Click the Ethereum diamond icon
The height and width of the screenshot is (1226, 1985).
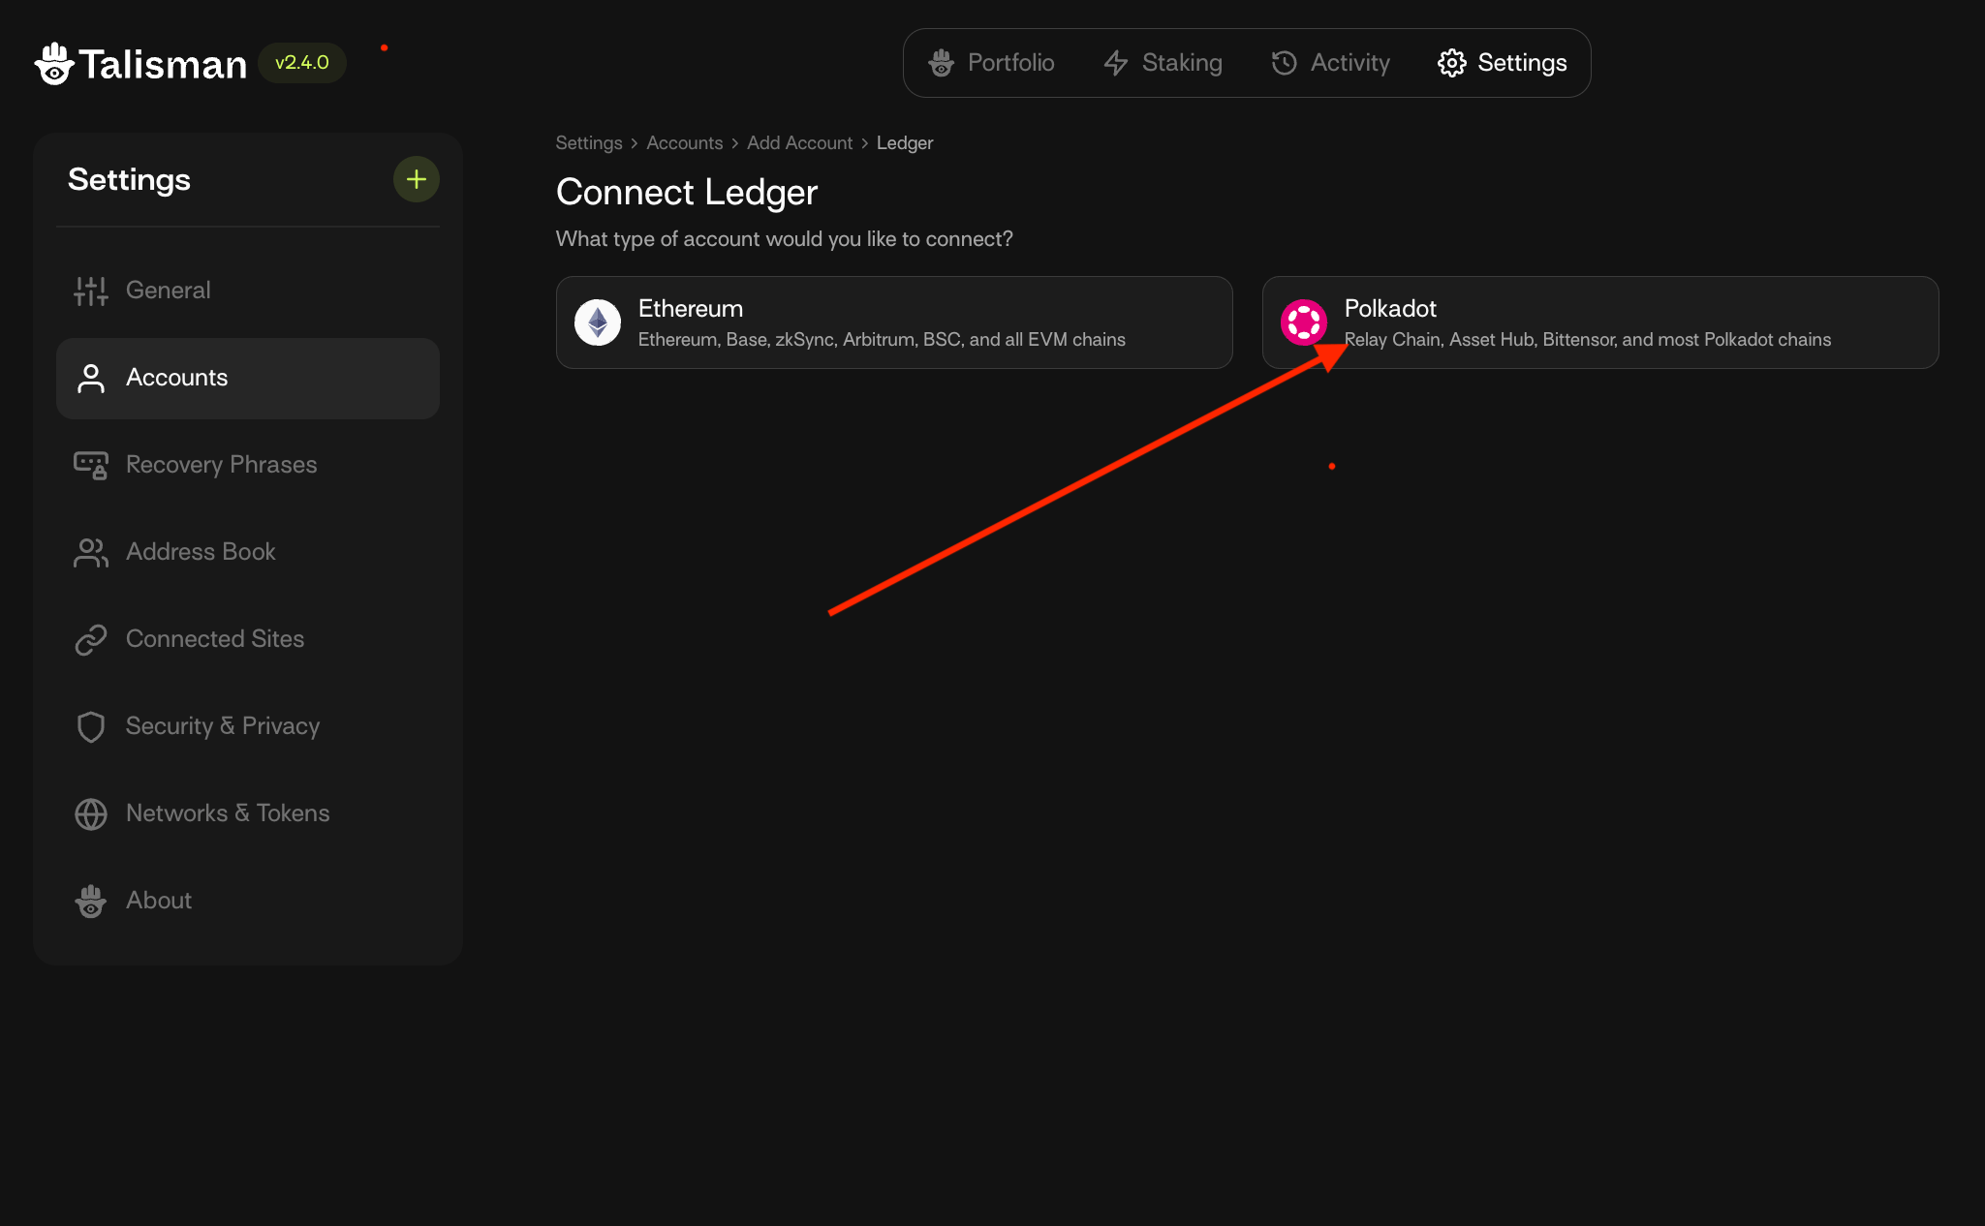(598, 322)
